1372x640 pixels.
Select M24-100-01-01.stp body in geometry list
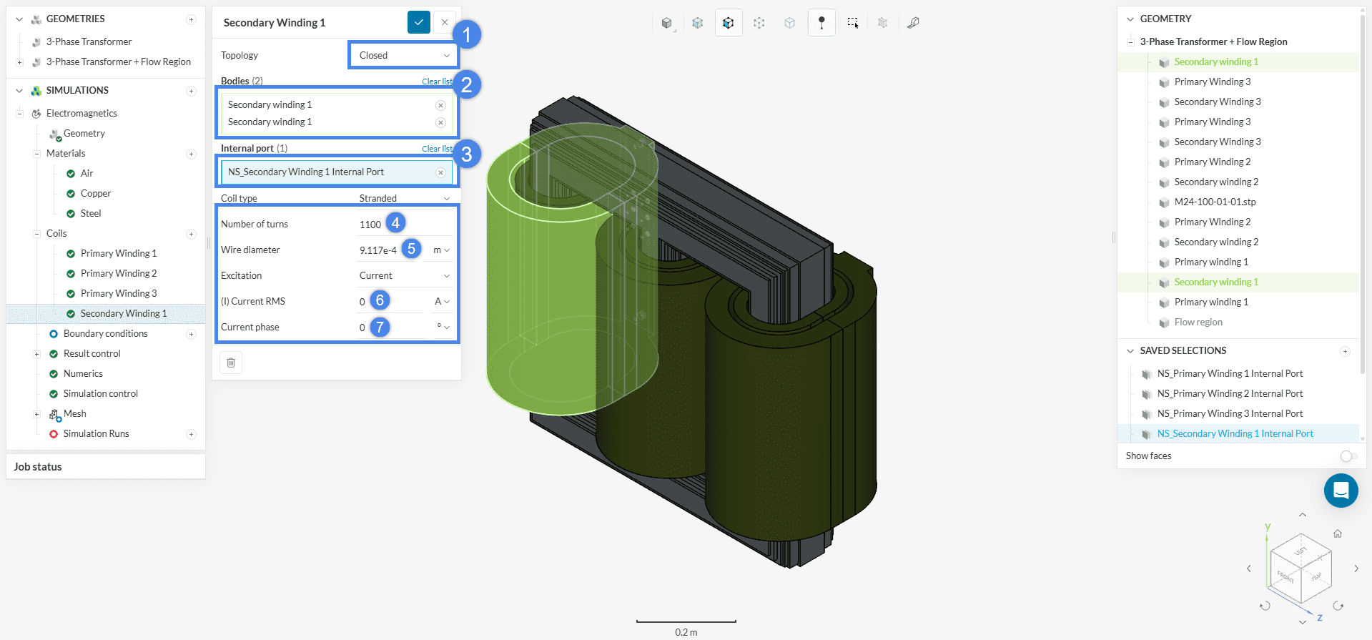(1215, 202)
